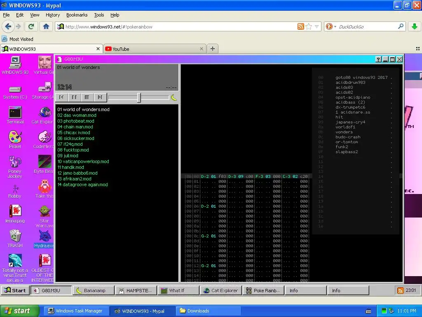Open the File menu
Viewport: 422px width, 317px height.
6,15
